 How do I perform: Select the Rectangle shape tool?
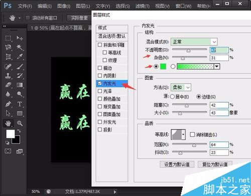20,113
